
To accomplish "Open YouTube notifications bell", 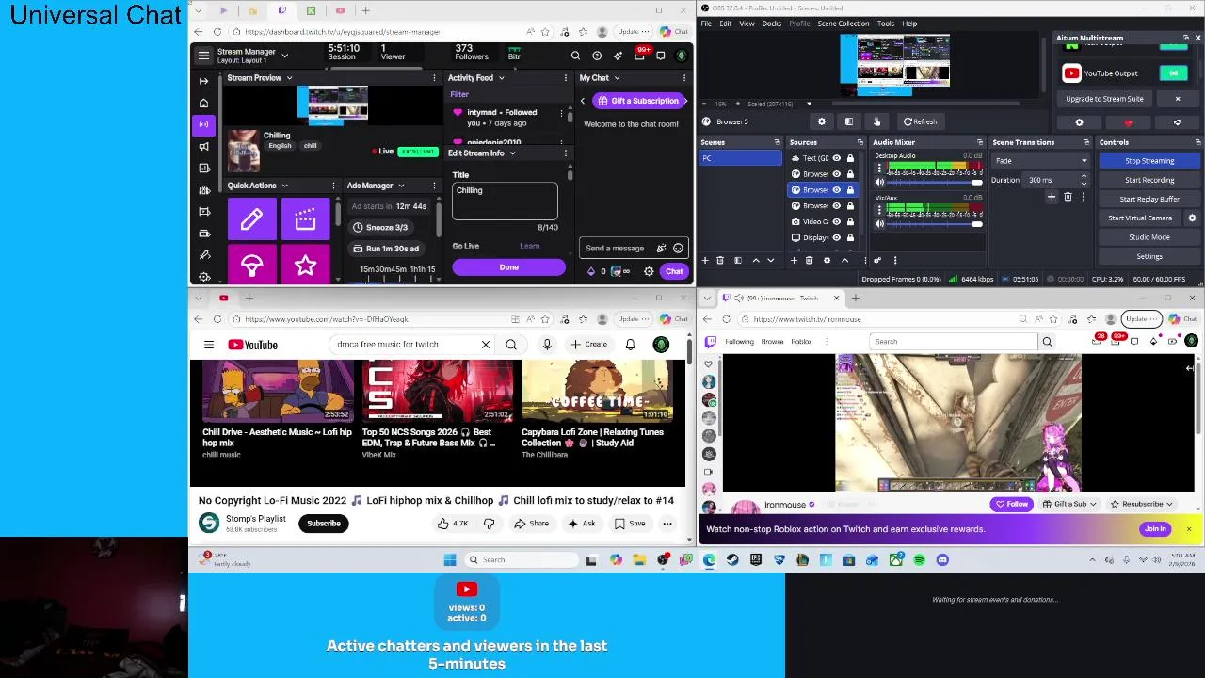I will click(x=630, y=345).
